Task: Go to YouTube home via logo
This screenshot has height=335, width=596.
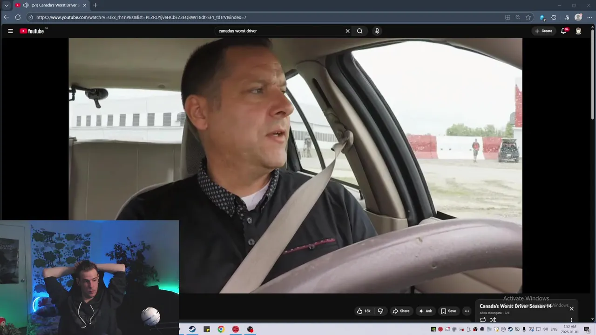Action: pyautogui.click(x=32, y=31)
